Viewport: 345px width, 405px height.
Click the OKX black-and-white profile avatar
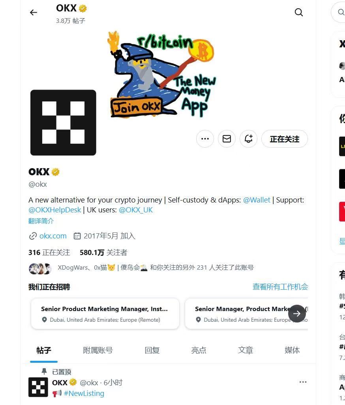click(63, 122)
